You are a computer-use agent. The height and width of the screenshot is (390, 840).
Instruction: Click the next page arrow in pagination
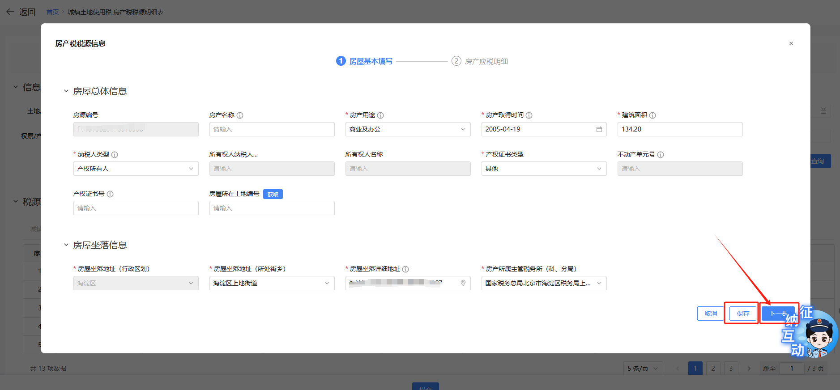tap(749, 369)
